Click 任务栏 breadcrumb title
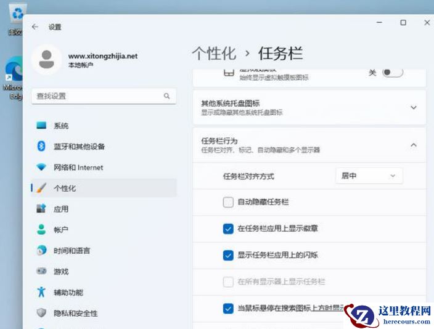Viewport: 434px width, 329px height. 280,53
